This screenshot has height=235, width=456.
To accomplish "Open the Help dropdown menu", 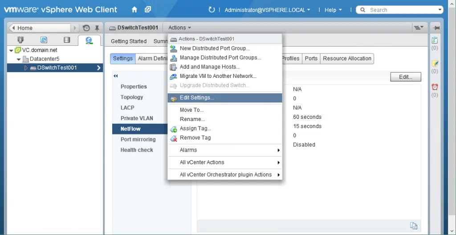I will click(x=333, y=10).
